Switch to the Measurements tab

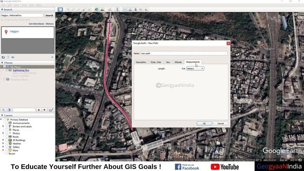click(193, 62)
